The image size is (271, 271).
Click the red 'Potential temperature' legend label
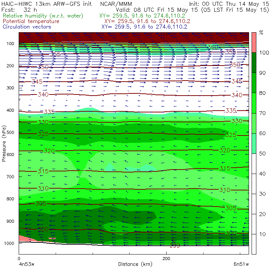(x=31, y=21)
